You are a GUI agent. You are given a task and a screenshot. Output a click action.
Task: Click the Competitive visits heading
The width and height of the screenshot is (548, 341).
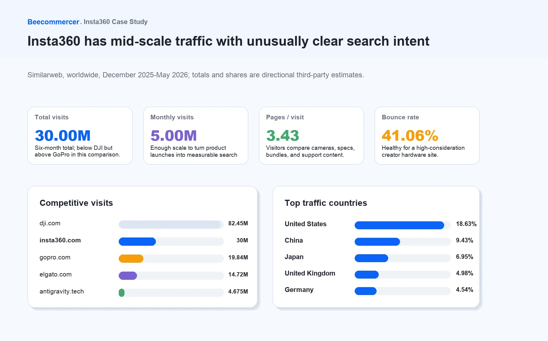click(76, 203)
